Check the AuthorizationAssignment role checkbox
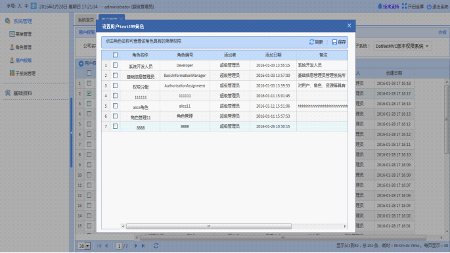 (115, 85)
